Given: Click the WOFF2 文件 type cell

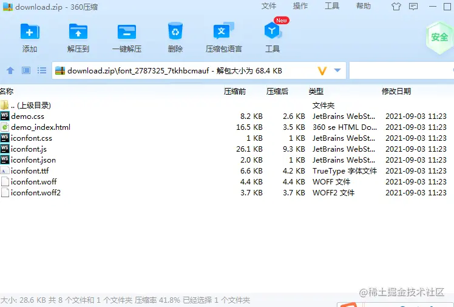Looking at the screenshot, I should pos(333,193).
